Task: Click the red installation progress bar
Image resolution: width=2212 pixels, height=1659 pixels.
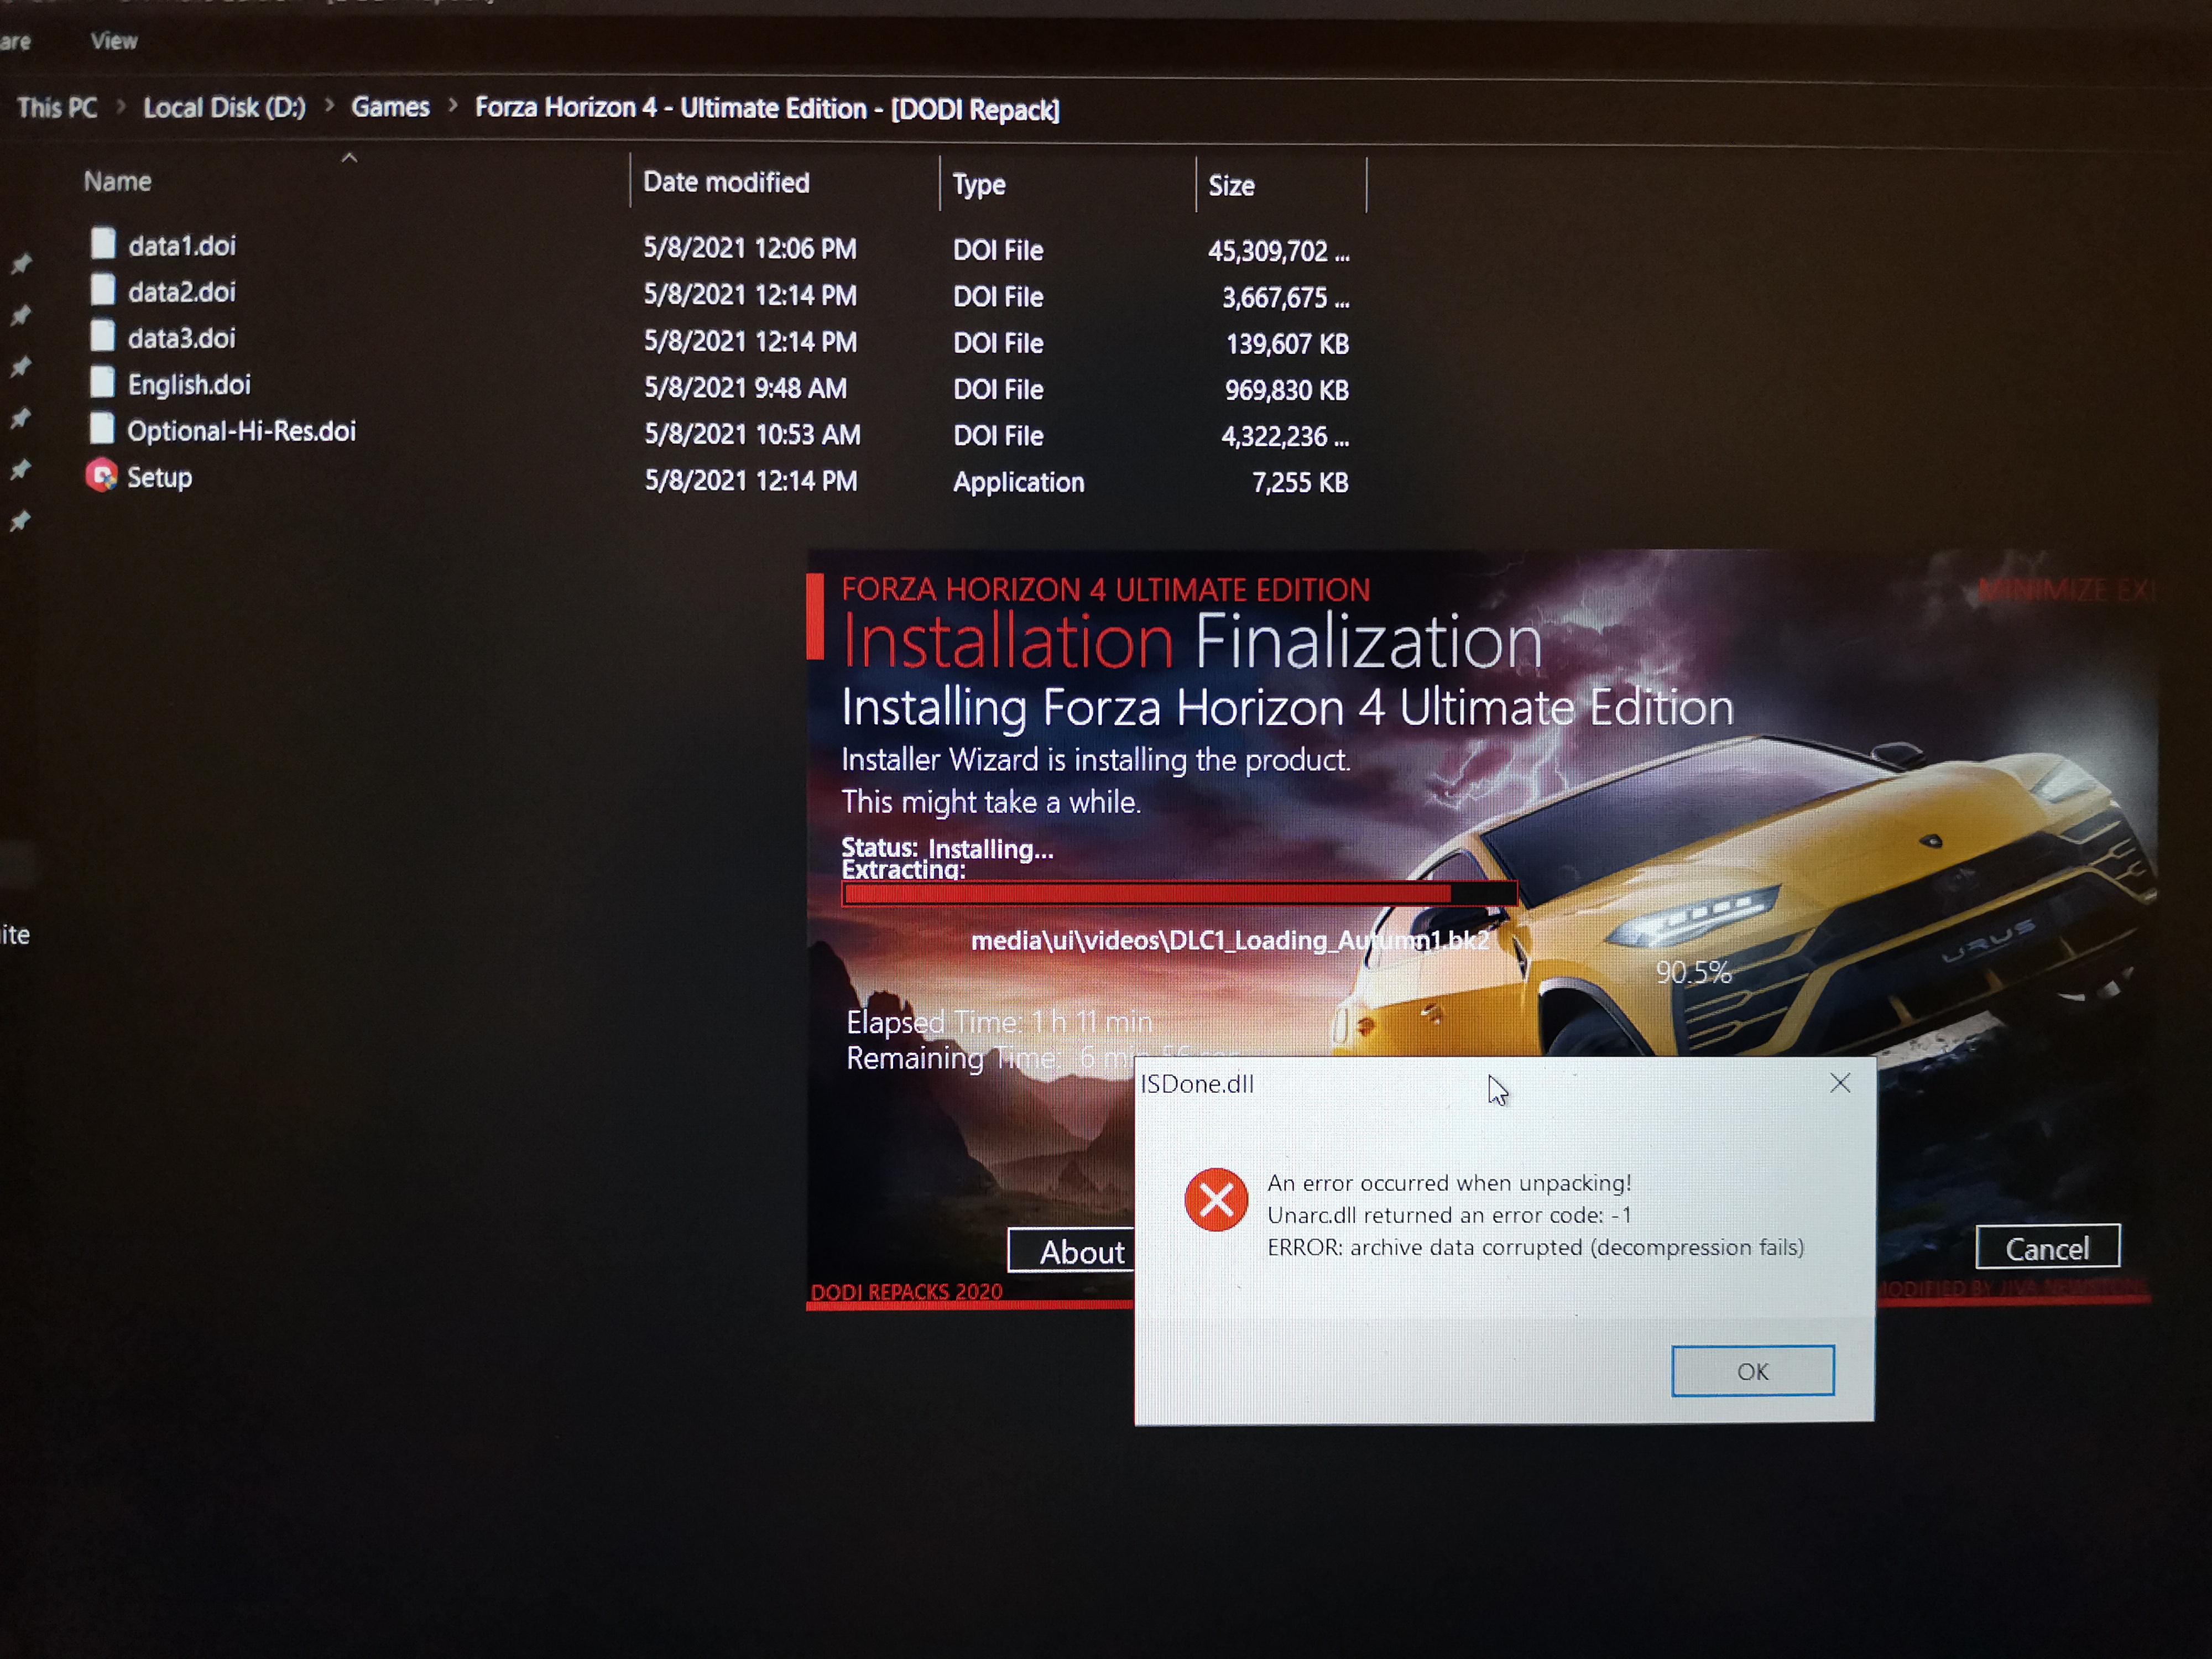Action: 1180,893
